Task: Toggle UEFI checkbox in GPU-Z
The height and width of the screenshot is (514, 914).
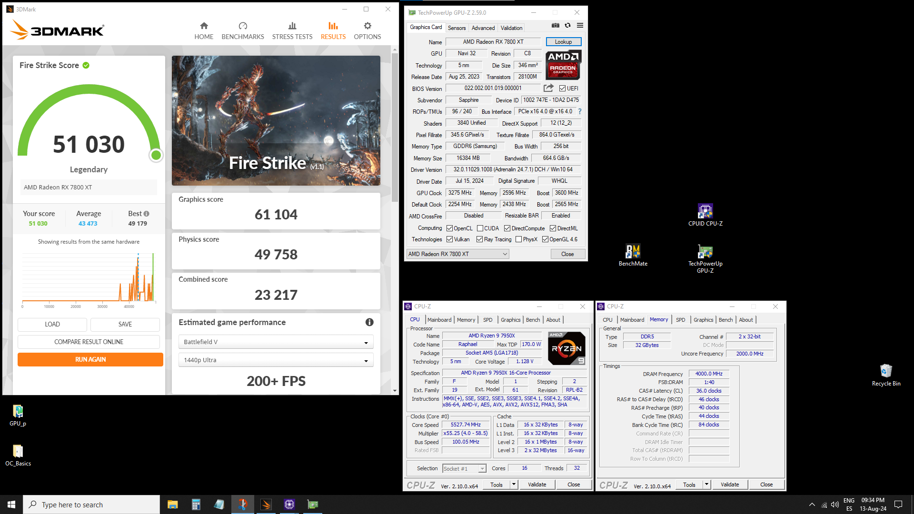Action: click(x=562, y=89)
